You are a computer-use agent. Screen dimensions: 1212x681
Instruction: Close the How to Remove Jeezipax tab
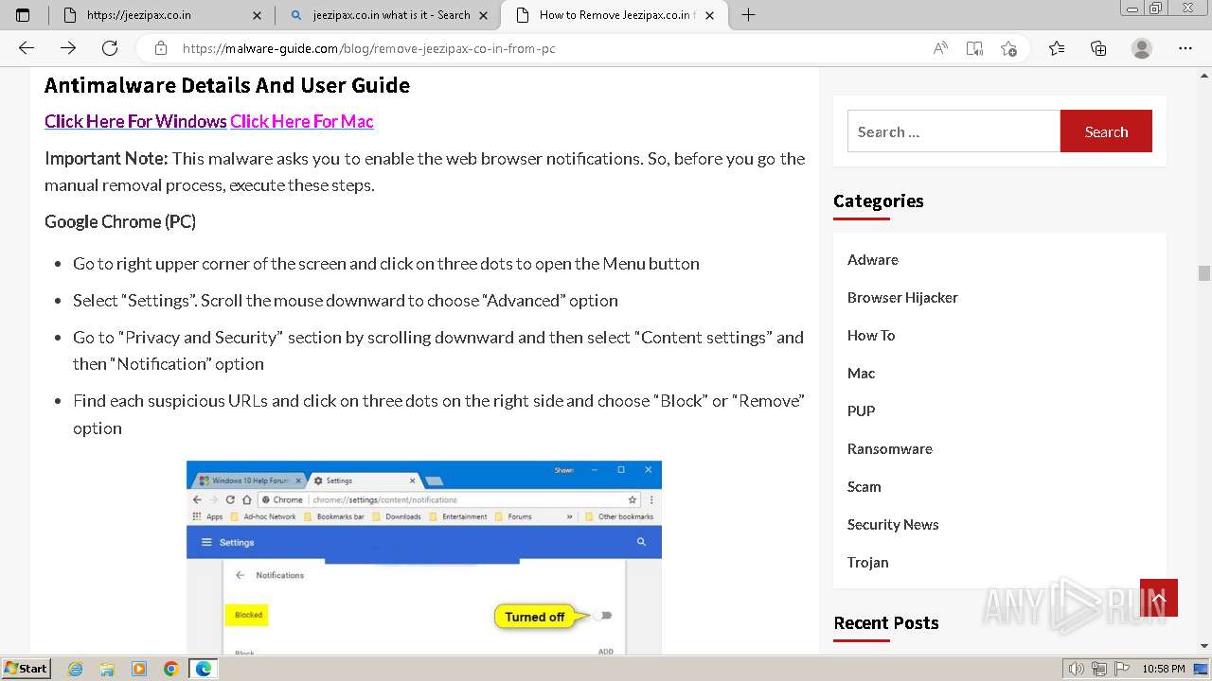(x=709, y=15)
